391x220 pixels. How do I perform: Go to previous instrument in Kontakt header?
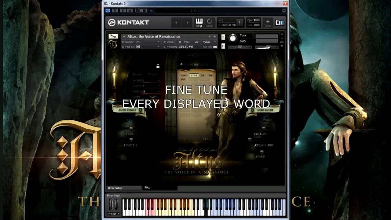coord(176,22)
